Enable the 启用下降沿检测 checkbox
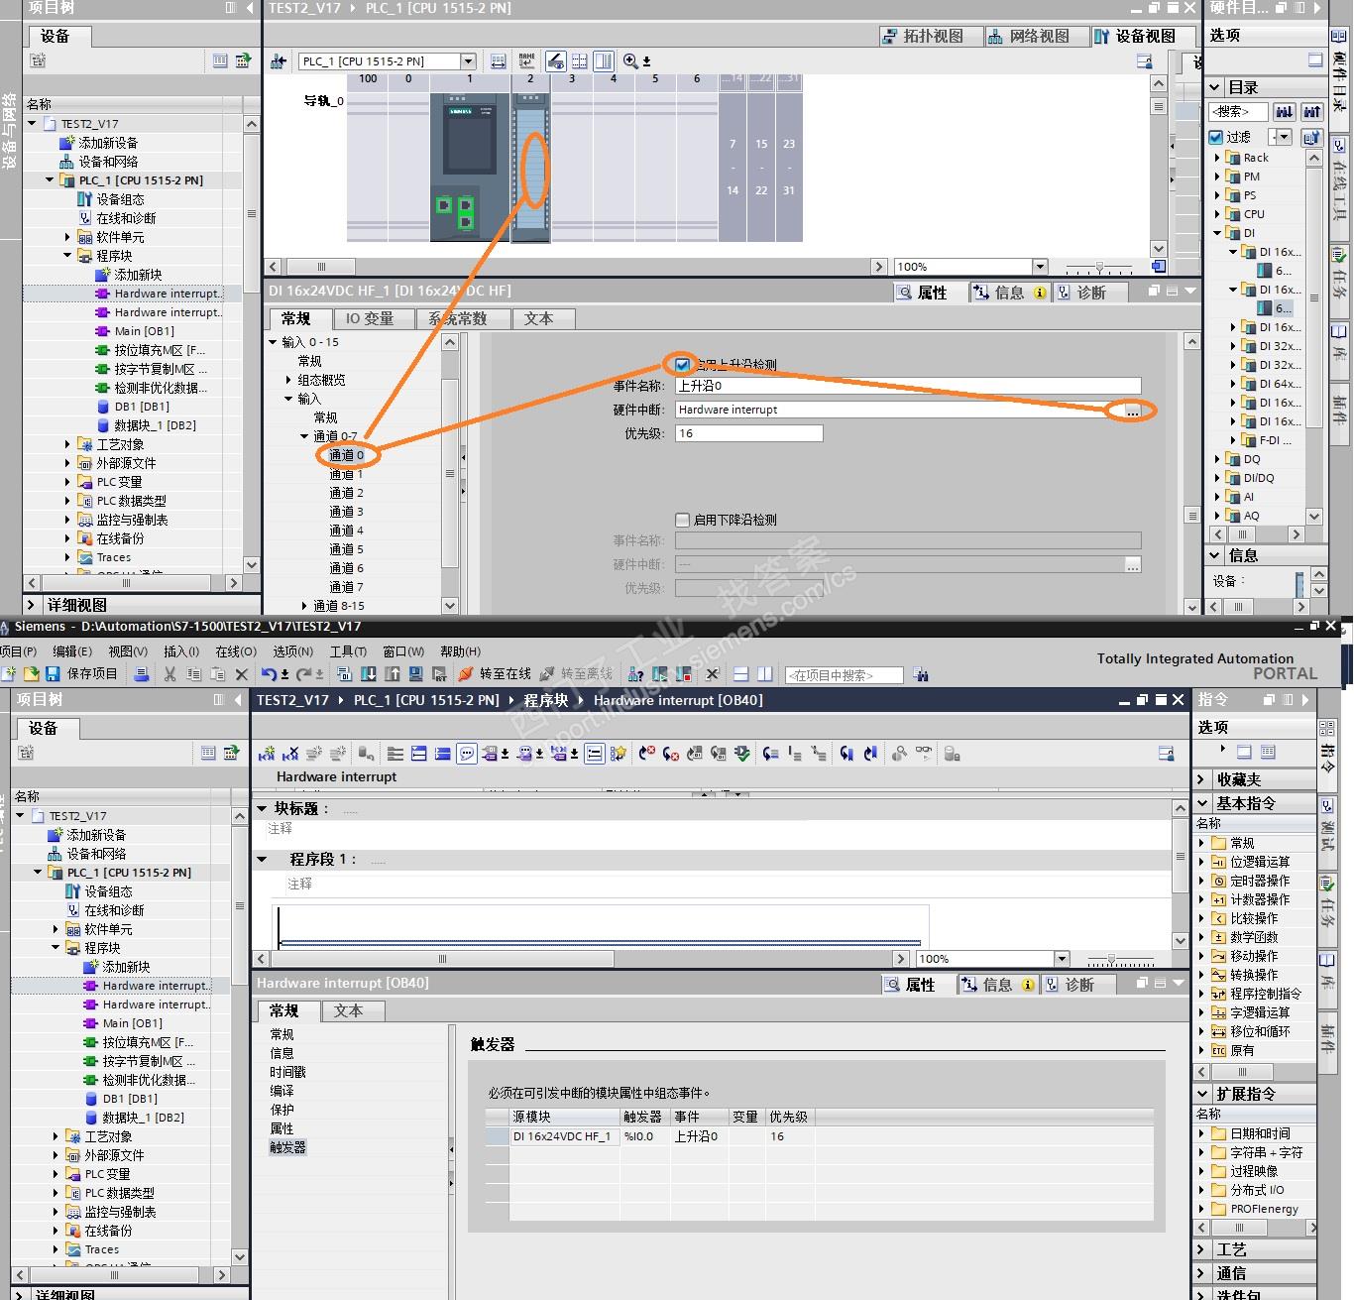 (x=682, y=520)
